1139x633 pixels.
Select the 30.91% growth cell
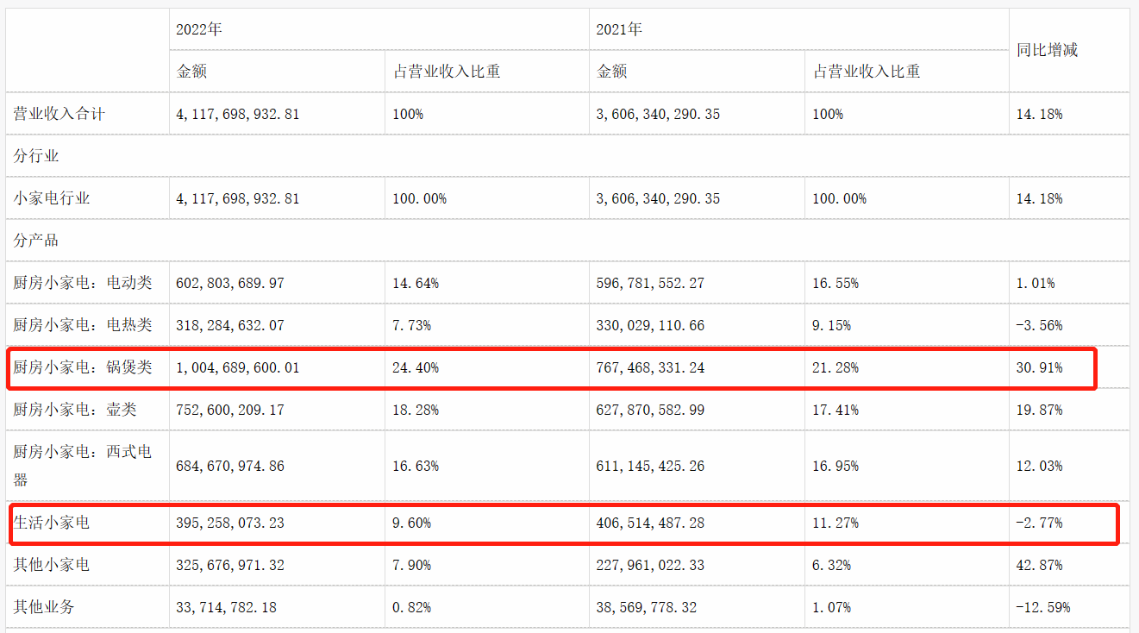[x=1040, y=368]
